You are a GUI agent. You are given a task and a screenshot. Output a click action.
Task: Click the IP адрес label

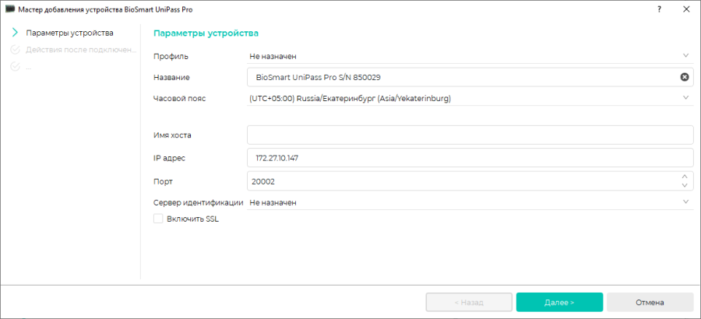click(x=169, y=158)
